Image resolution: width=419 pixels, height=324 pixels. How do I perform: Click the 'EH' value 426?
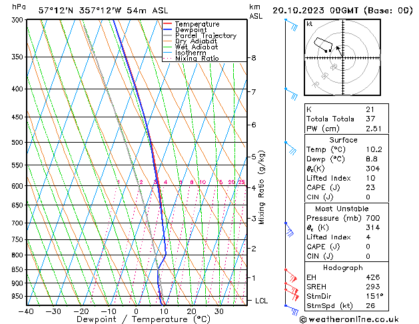coord(373,277)
